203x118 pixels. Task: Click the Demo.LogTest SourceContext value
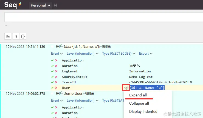[141, 77]
